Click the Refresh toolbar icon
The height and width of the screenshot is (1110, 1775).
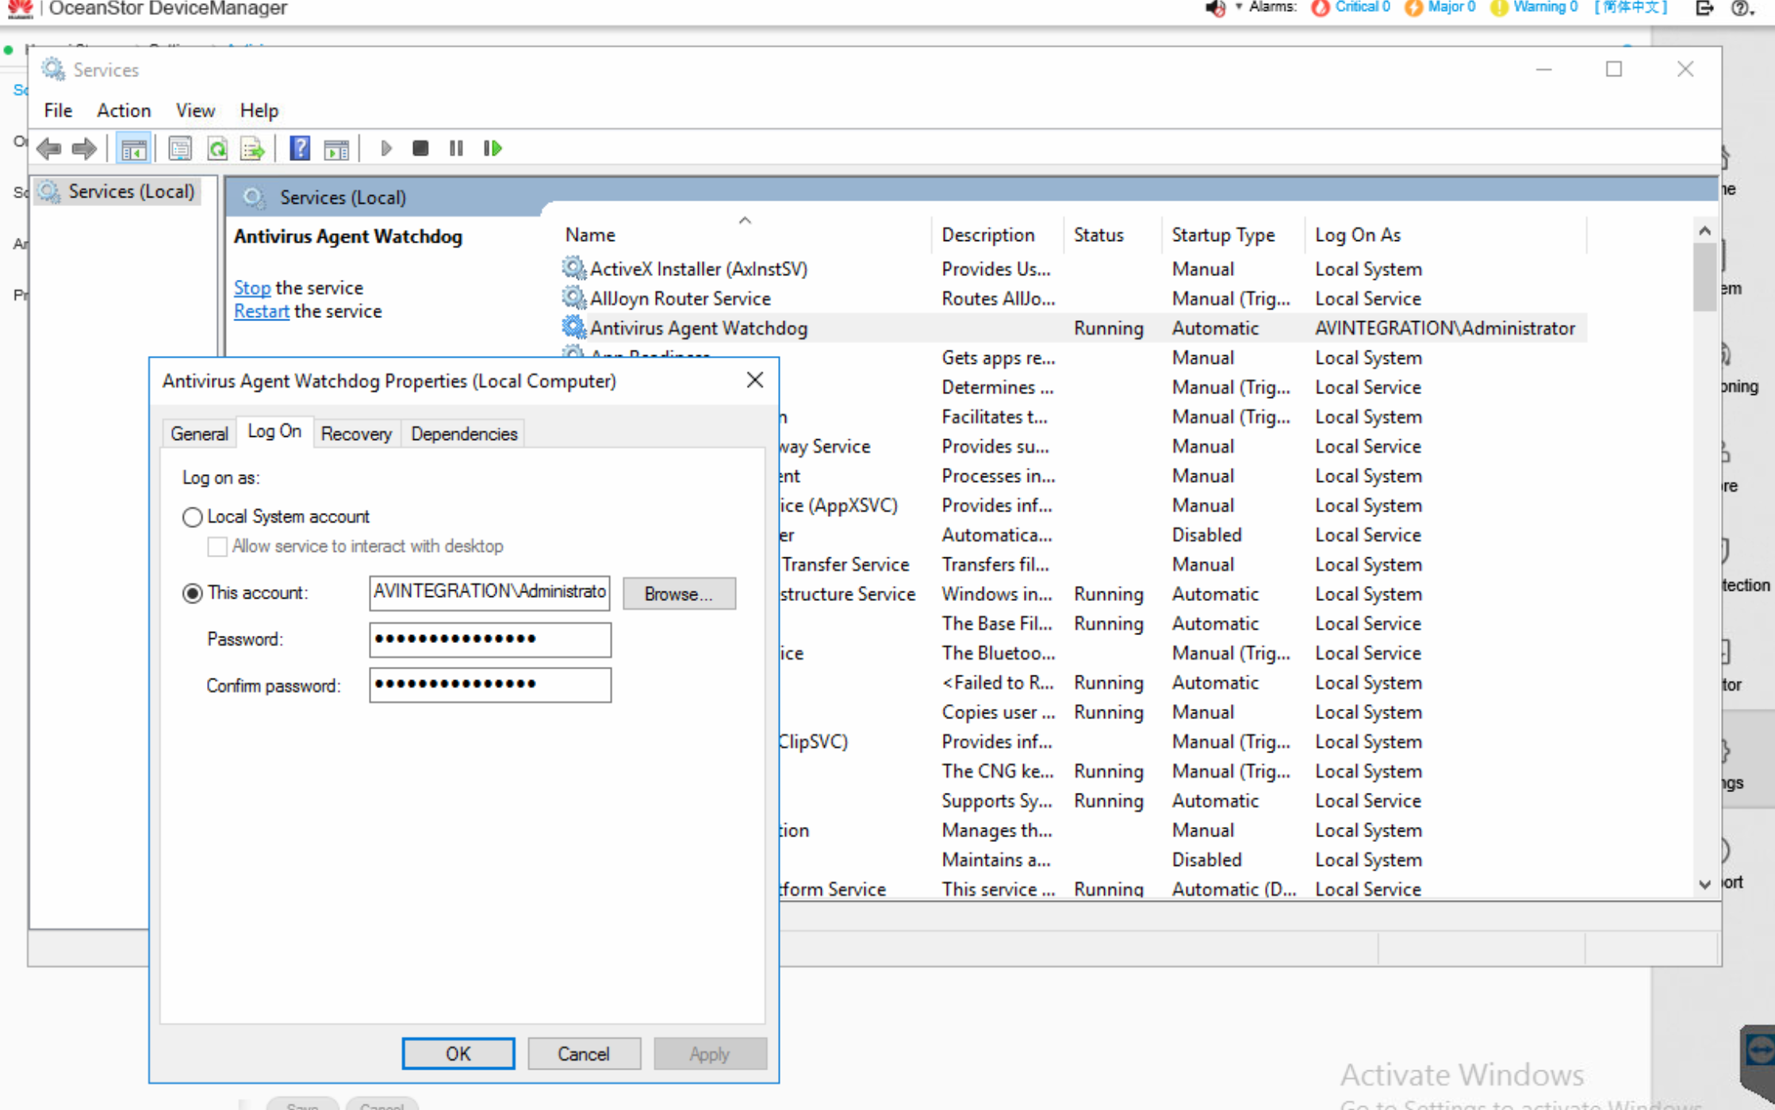[217, 148]
